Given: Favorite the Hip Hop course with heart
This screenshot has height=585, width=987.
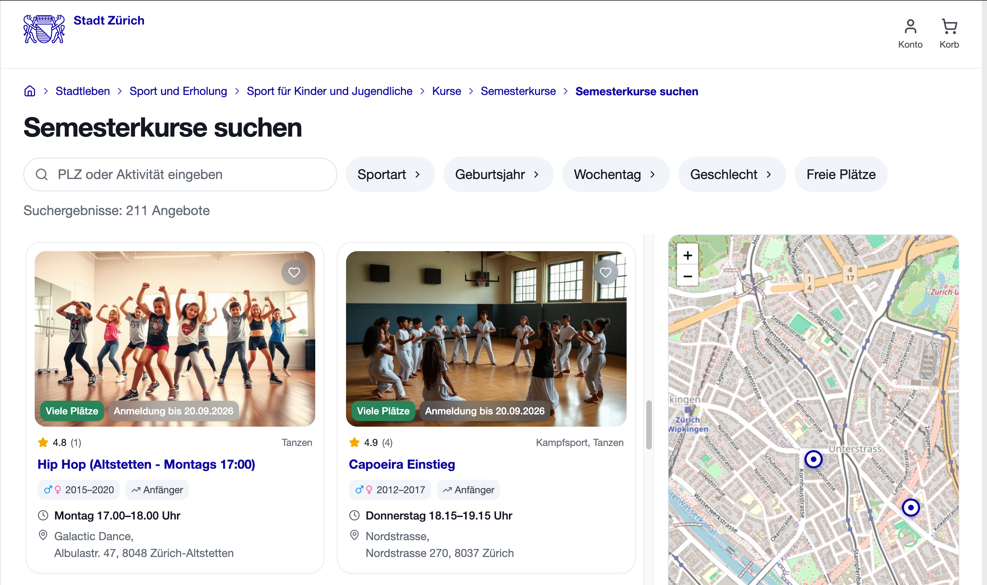Looking at the screenshot, I should coord(294,272).
